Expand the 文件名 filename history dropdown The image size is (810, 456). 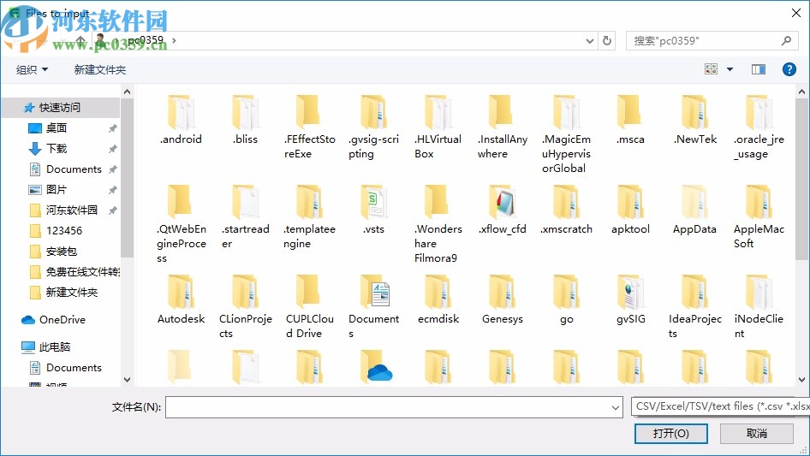(x=616, y=407)
